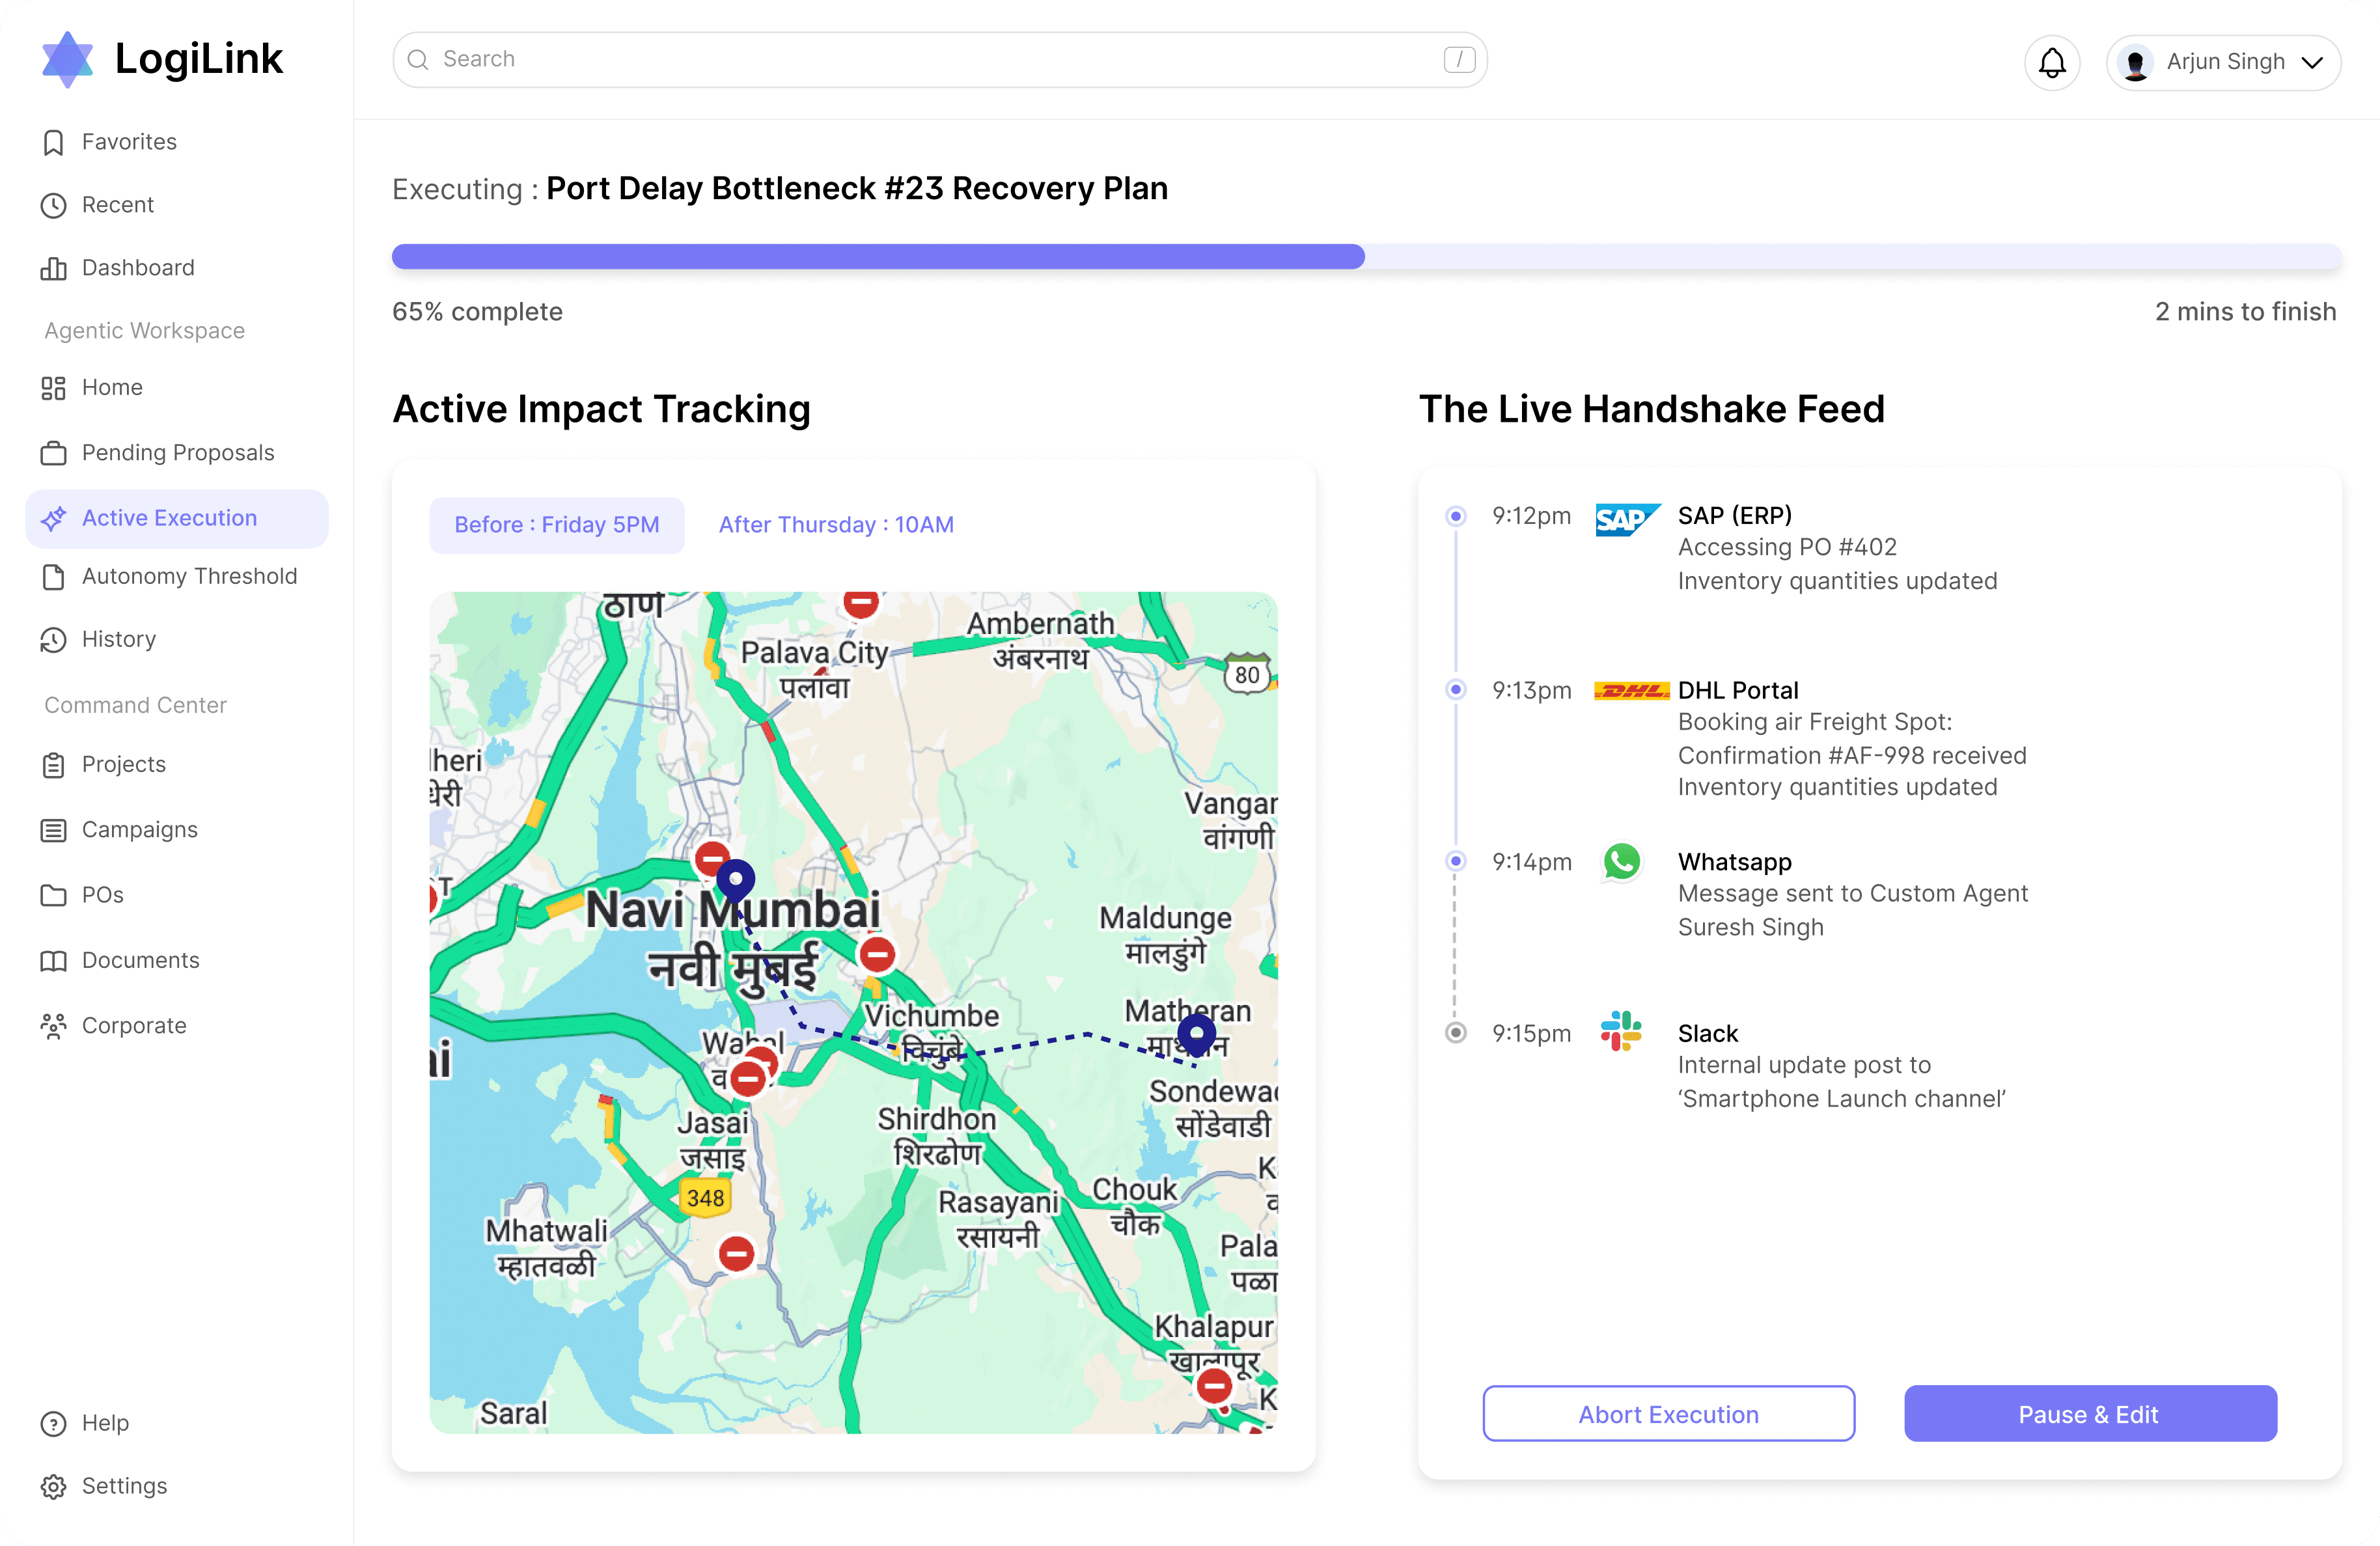The width and height of the screenshot is (2380, 1546).
Task: Click the WhatsApp icon in the feed
Action: [x=1621, y=861]
